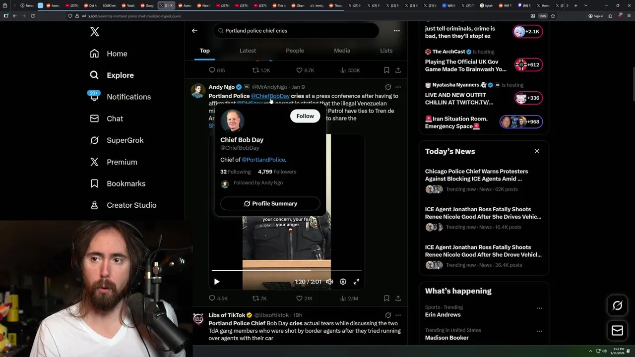Image resolution: width=635 pixels, height=357 pixels.
Task: Open Libs of TikTok profile name
Action: tap(227, 315)
